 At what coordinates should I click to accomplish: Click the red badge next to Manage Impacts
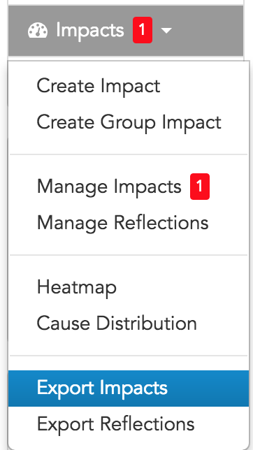[200, 187]
